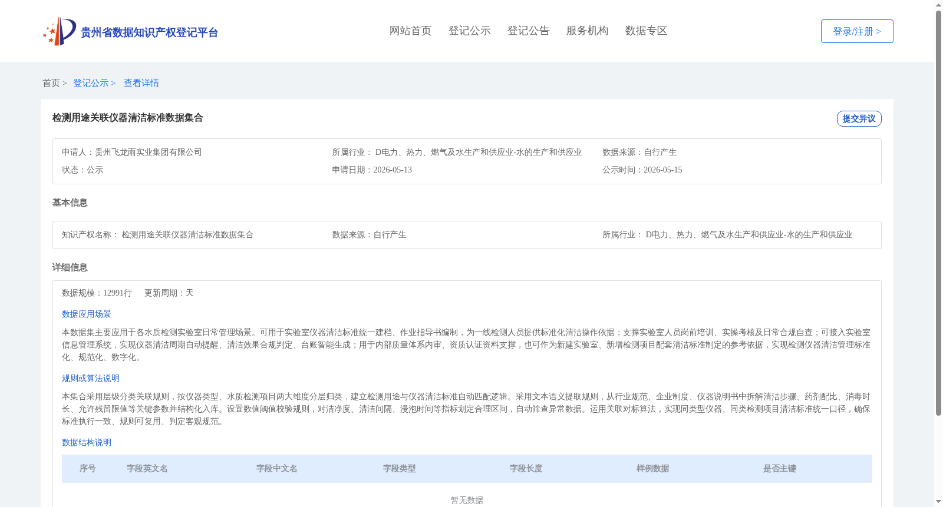
Task: Open 登记公示 navigation menu
Action: [x=470, y=31]
